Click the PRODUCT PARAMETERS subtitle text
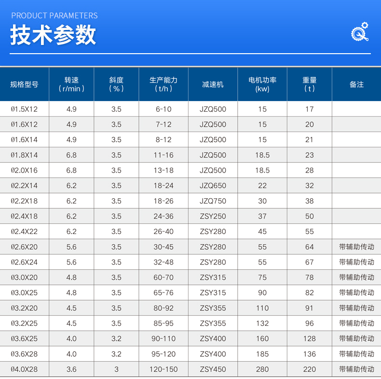 coord(54,15)
